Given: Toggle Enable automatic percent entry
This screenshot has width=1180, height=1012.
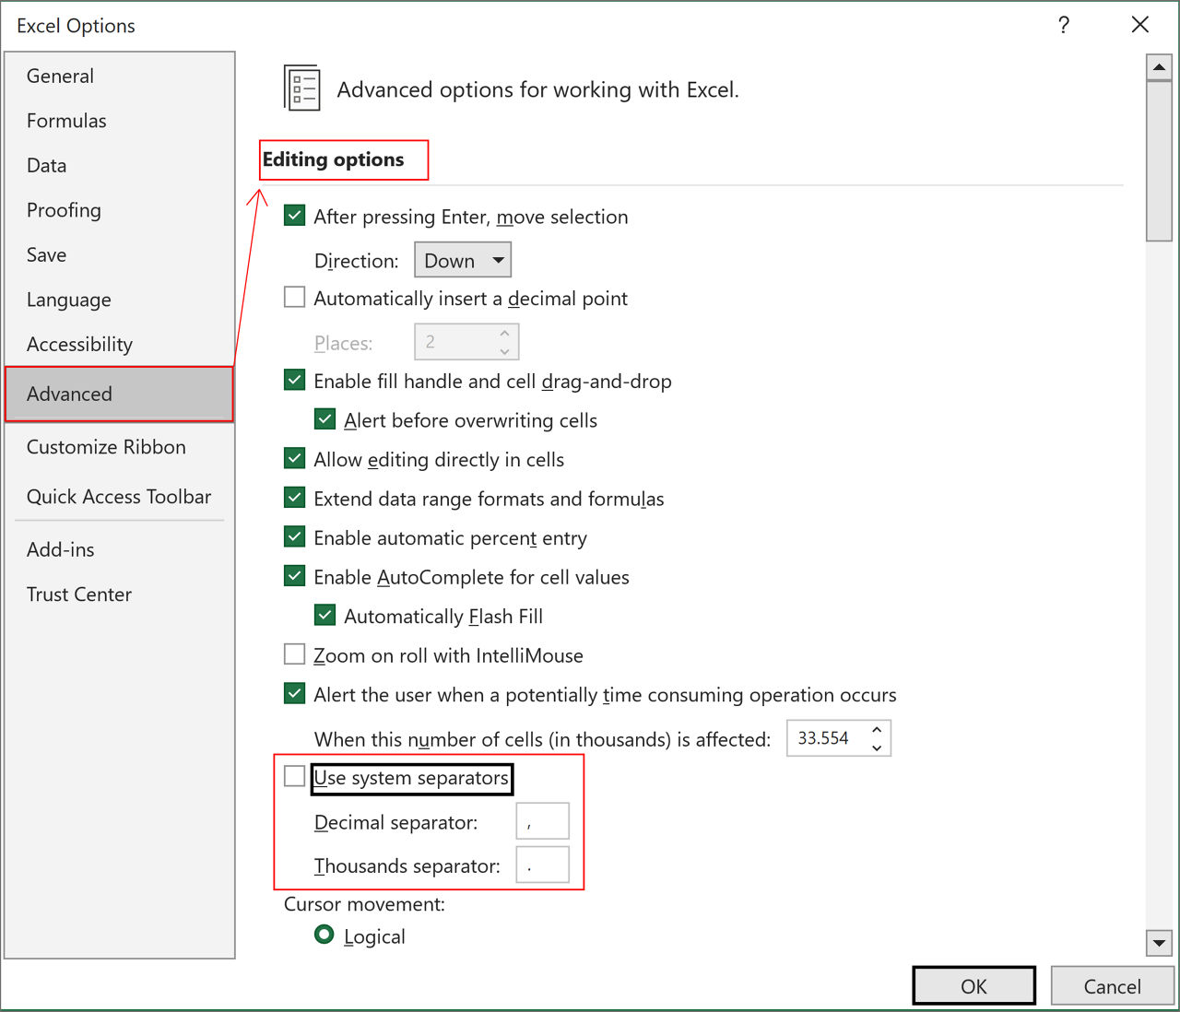Looking at the screenshot, I should tap(294, 536).
